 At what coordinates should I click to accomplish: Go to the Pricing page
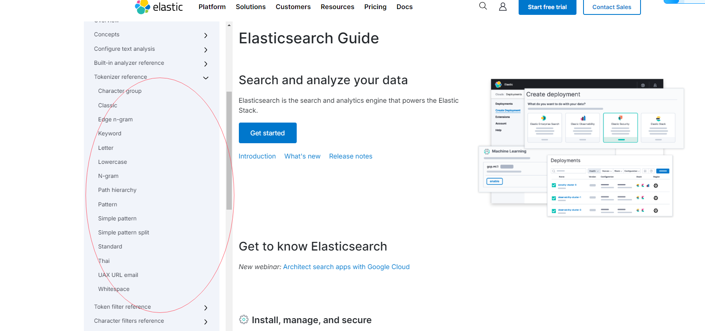pyautogui.click(x=375, y=7)
